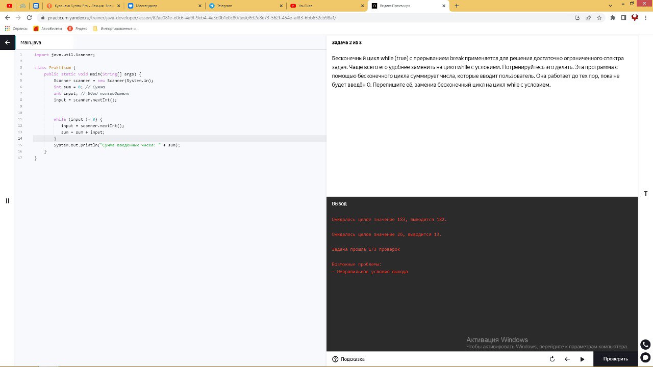The width and height of the screenshot is (653, 367).
Task: Click the address bar URL field
Action: [306, 17]
